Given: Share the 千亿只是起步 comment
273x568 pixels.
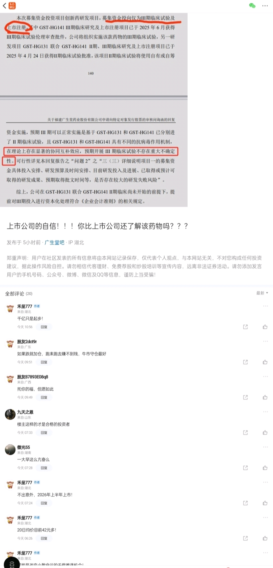Looking at the screenshot, I should coord(245,327).
